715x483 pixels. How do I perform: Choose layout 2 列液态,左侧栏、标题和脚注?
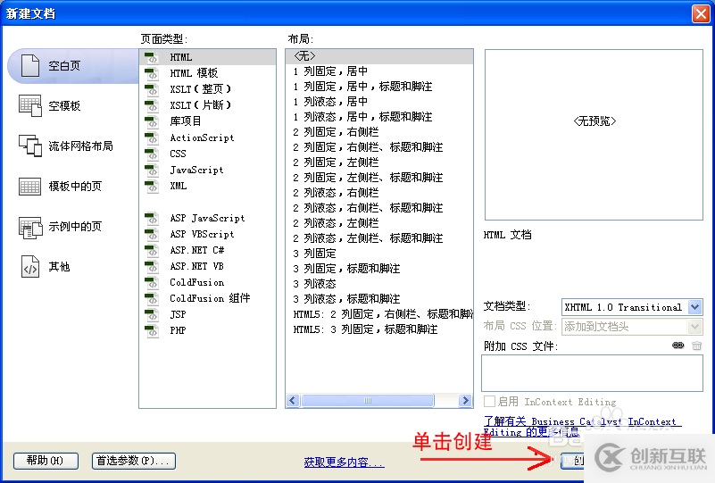[x=379, y=238]
